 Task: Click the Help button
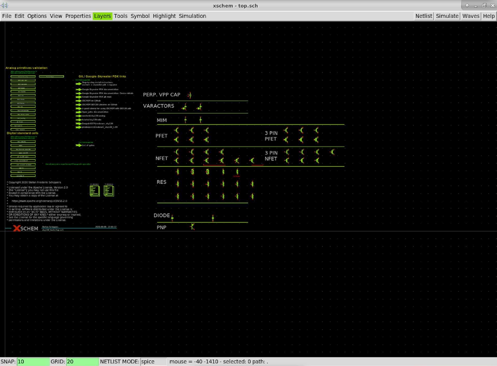pyautogui.click(x=489, y=16)
